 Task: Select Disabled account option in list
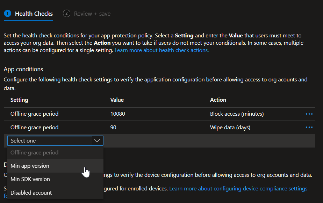31,193
